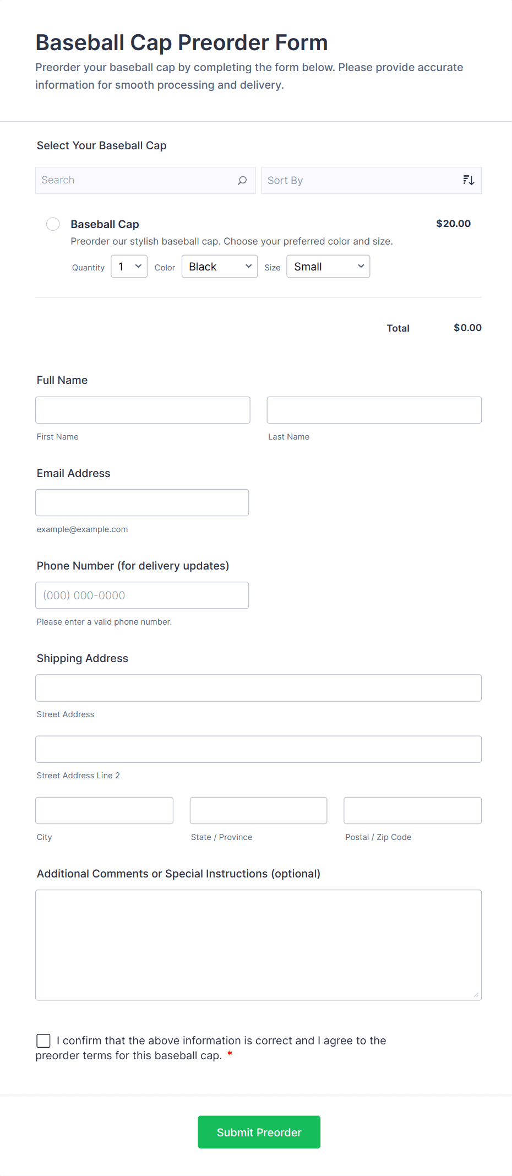Click the Last Name input field
The height and width of the screenshot is (1176, 512).
coord(373,410)
